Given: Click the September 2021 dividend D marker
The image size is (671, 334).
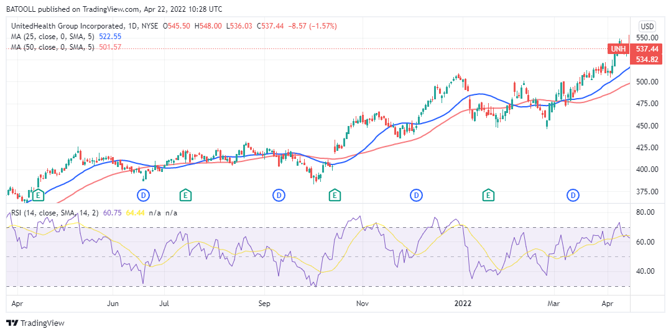Looking at the screenshot, I should point(279,196).
